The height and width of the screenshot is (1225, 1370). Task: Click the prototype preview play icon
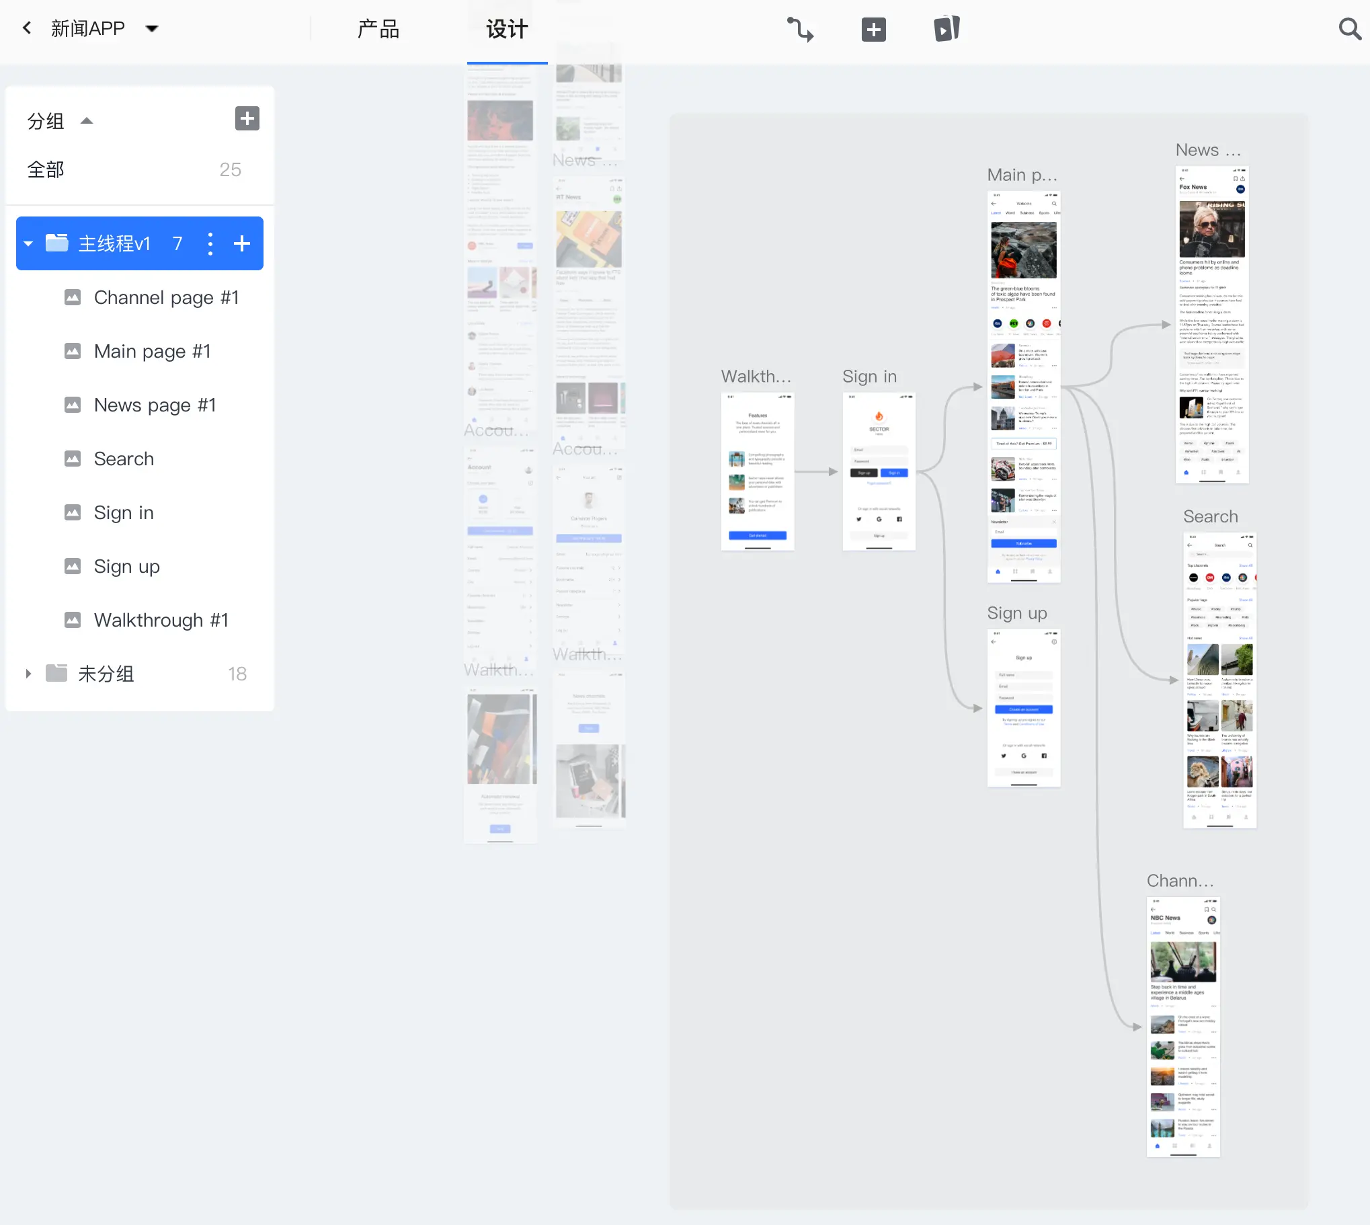coord(946,30)
